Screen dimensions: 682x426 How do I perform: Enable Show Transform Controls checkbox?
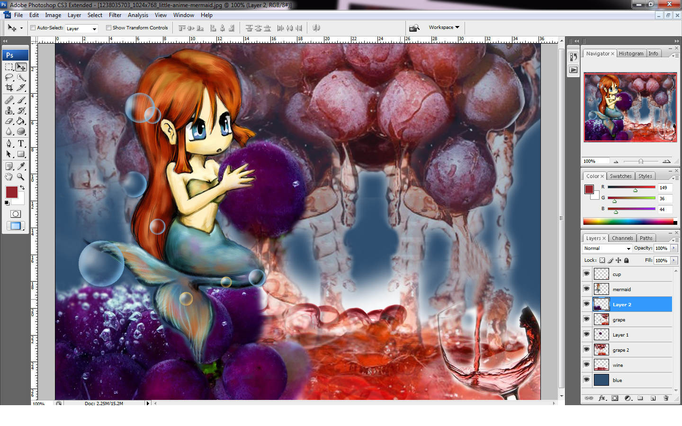(108, 28)
